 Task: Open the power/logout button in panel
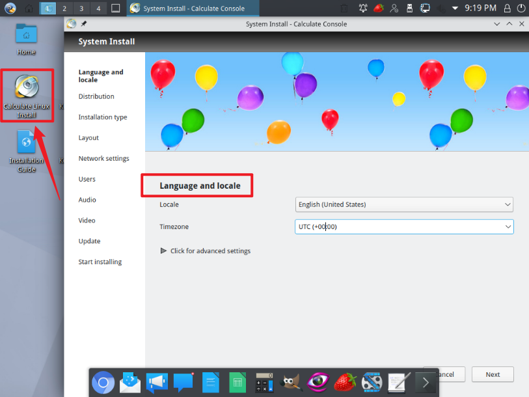521,8
